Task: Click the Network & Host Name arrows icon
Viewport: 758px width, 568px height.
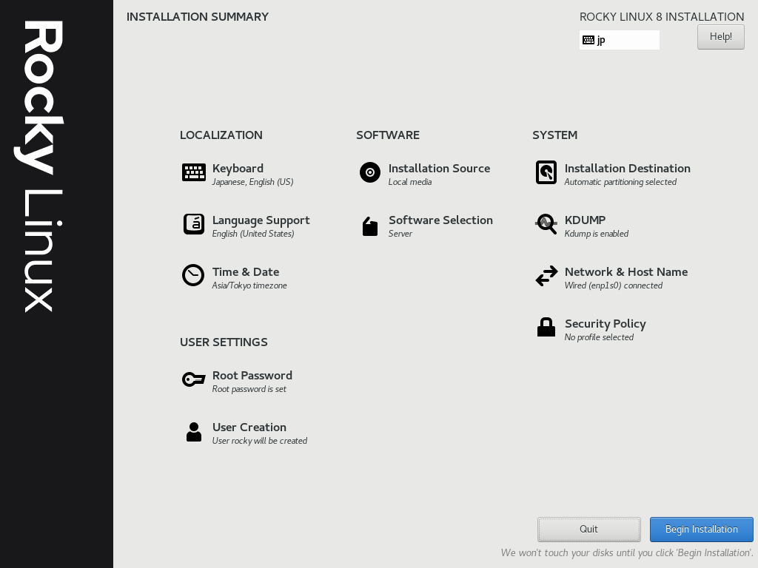Action: (x=546, y=276)
